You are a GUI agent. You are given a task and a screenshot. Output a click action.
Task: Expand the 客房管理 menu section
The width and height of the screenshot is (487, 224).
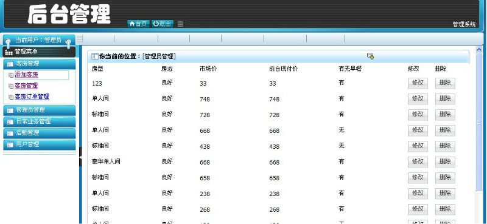[40, 64]
